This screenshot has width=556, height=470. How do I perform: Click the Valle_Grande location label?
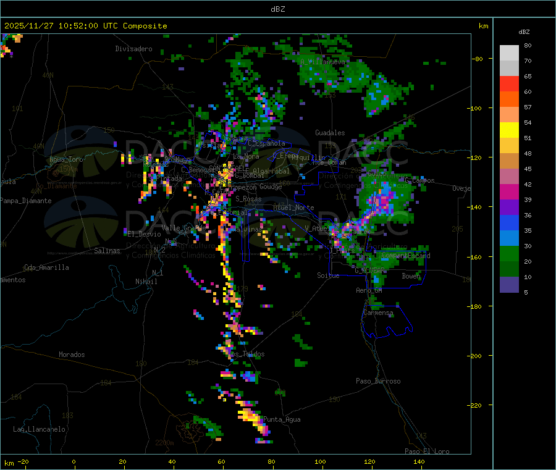click(183, 228)
